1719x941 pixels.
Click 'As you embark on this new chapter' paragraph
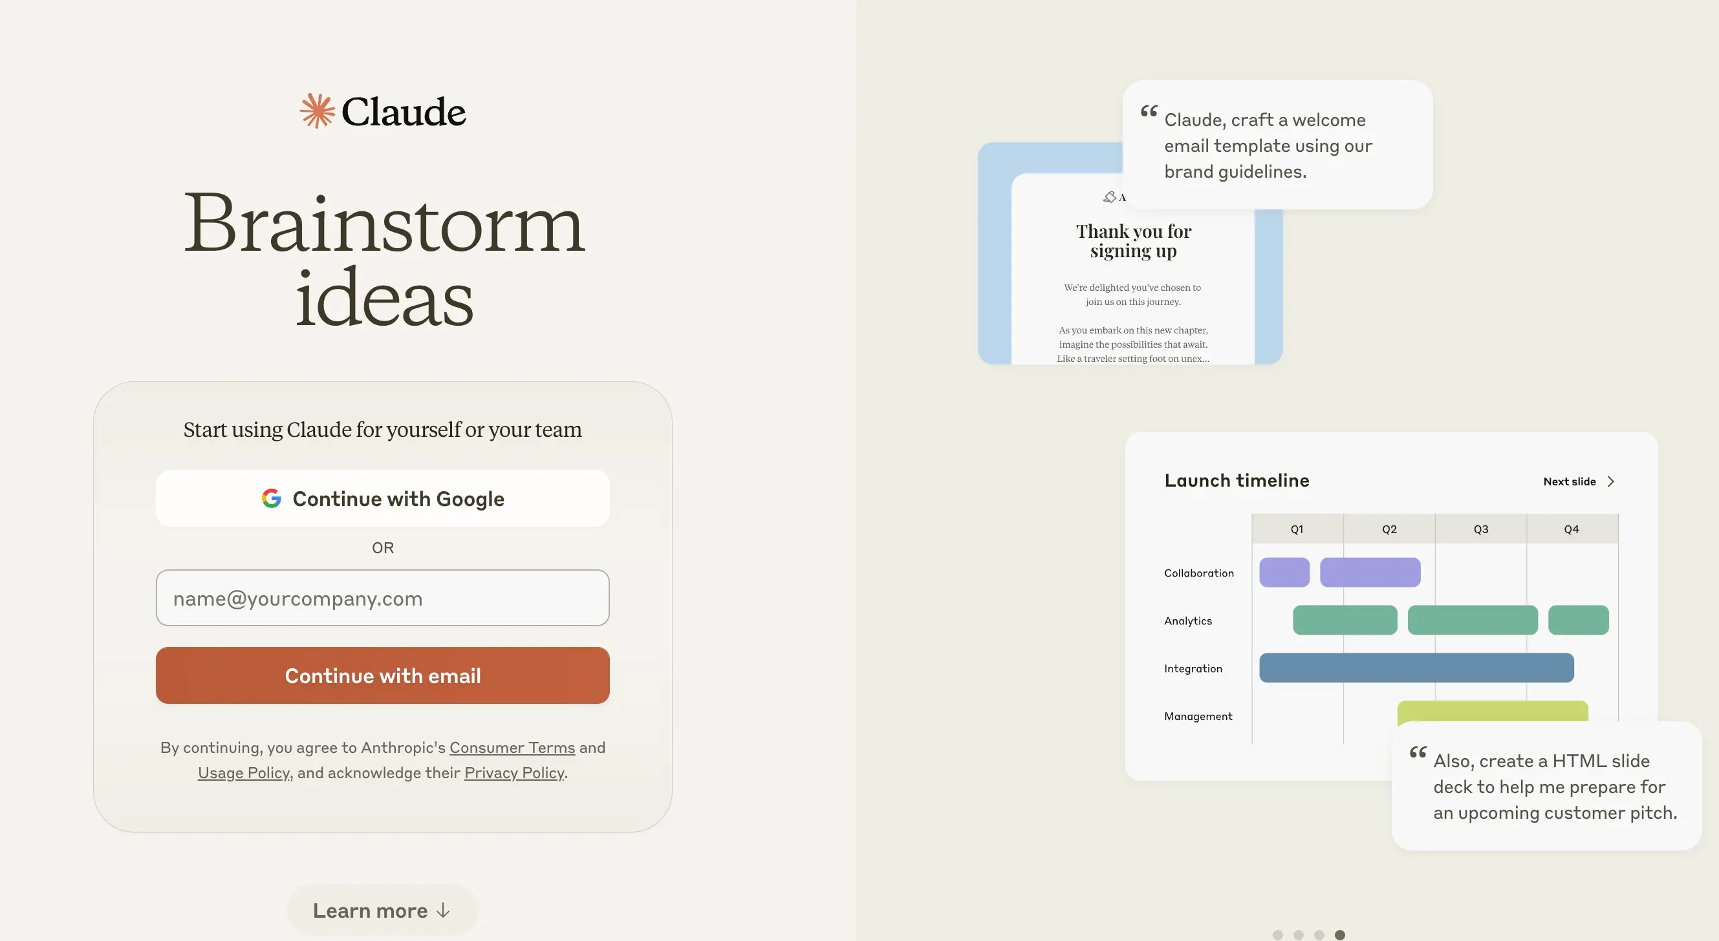(x=1132, y=344)
